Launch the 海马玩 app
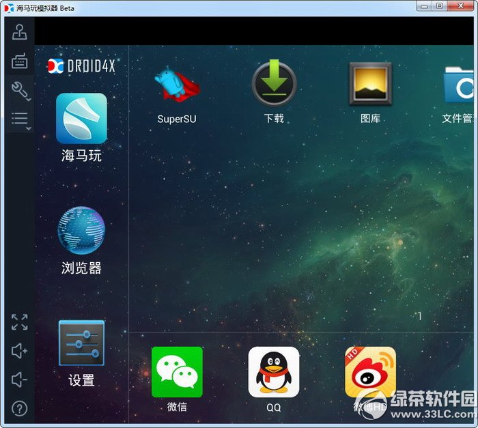 tap(81, 118)
